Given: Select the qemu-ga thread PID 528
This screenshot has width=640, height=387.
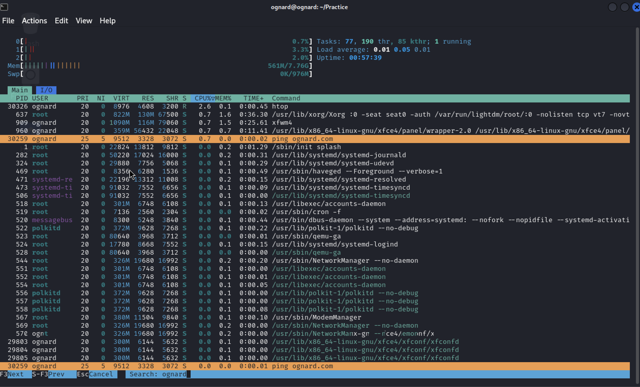Looking at the screenshot, I should pos(315,253).
